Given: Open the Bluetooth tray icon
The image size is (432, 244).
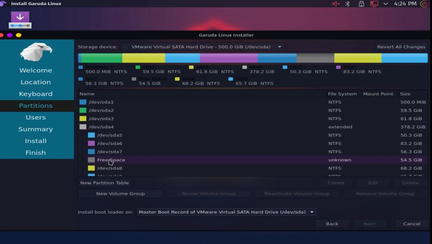Looking at the screenshot, I should point(348,4).
